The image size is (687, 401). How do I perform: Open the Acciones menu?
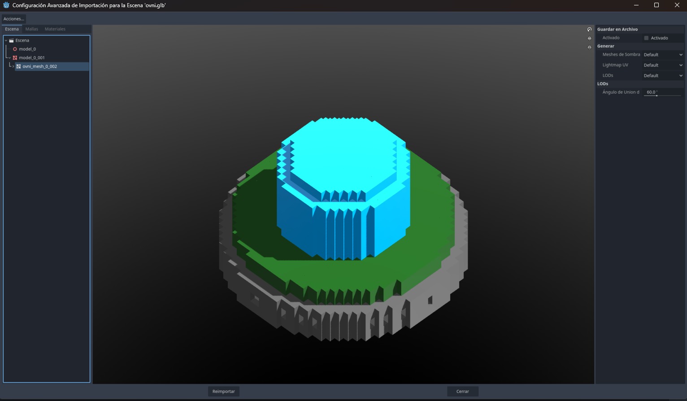14,19
